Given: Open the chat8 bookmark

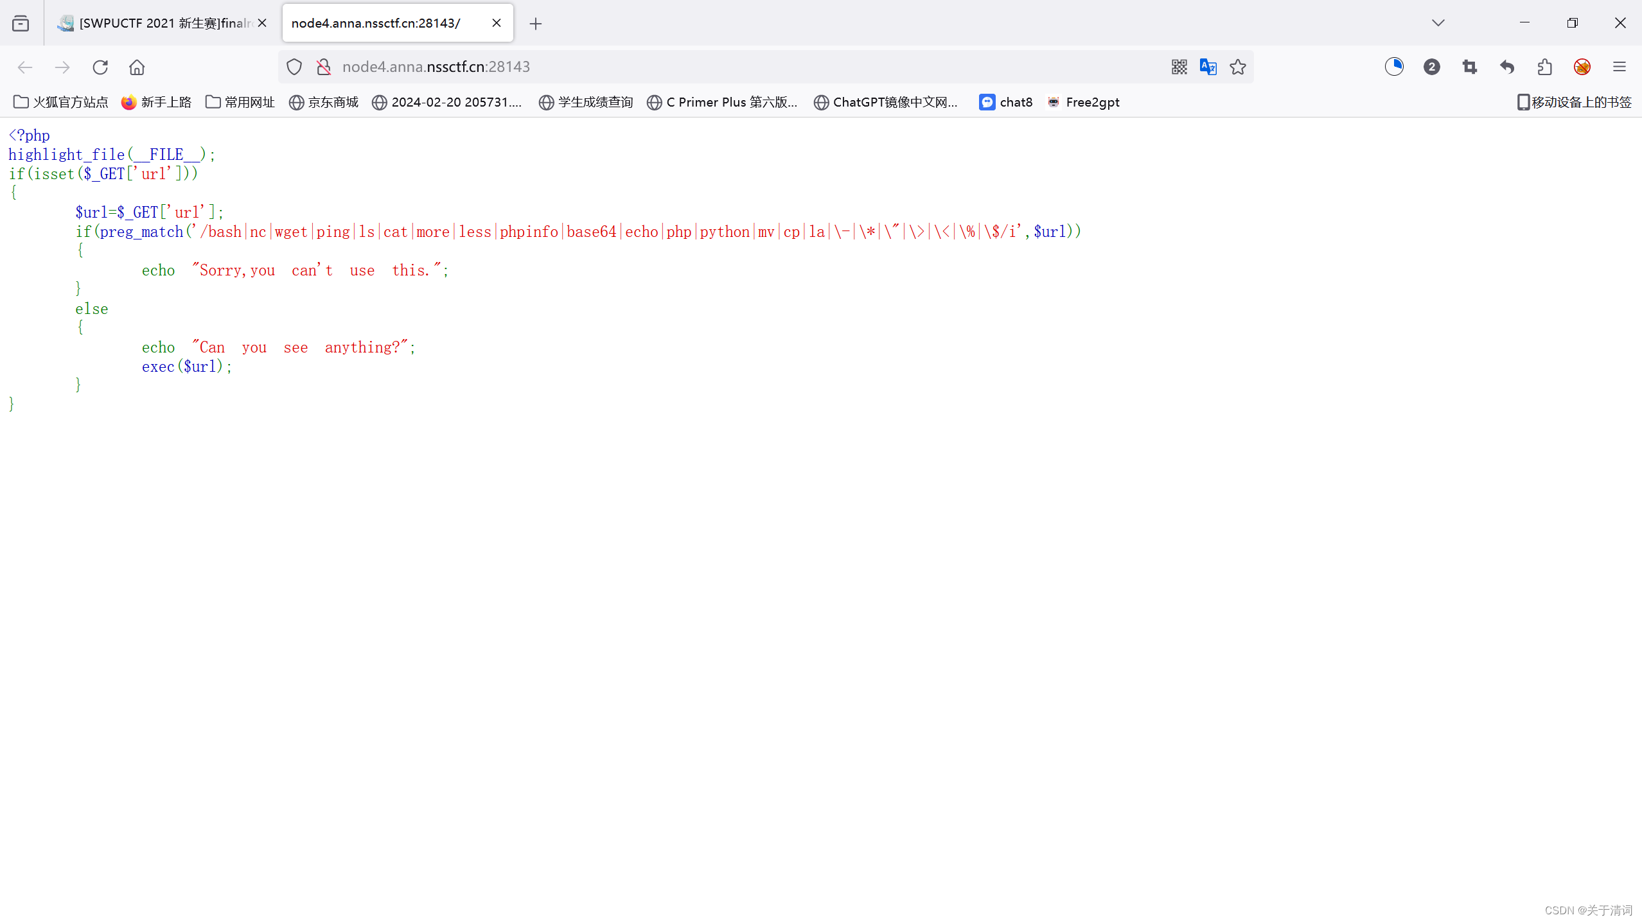Looking at the screenshot, I should point(1006,102).
